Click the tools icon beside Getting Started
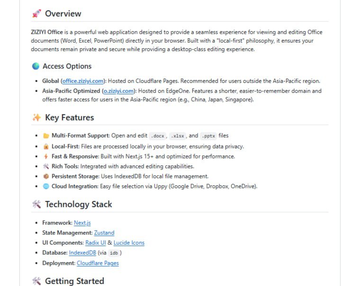Image resolution: width=353 pixels, height=286 pixels. click(36, 281)
